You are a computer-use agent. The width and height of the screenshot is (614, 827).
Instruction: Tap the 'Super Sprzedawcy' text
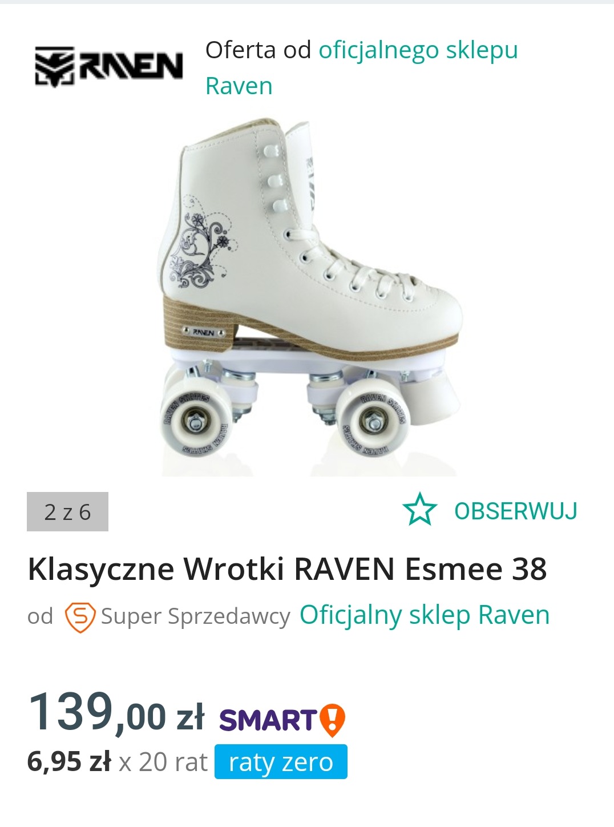click(x=196, y=616)
